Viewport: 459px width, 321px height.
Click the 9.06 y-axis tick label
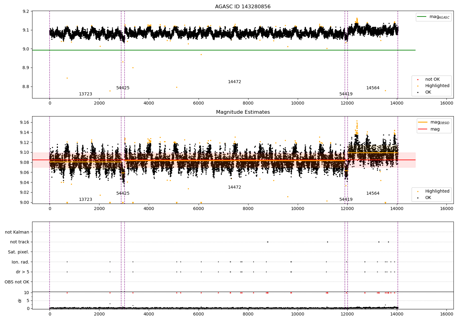tap(25, 173)
